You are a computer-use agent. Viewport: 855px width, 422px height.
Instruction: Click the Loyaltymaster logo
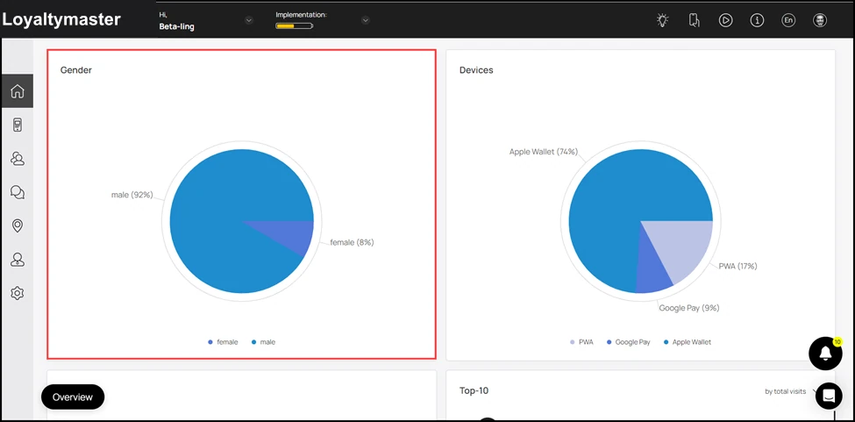click(x=61, y=19)
